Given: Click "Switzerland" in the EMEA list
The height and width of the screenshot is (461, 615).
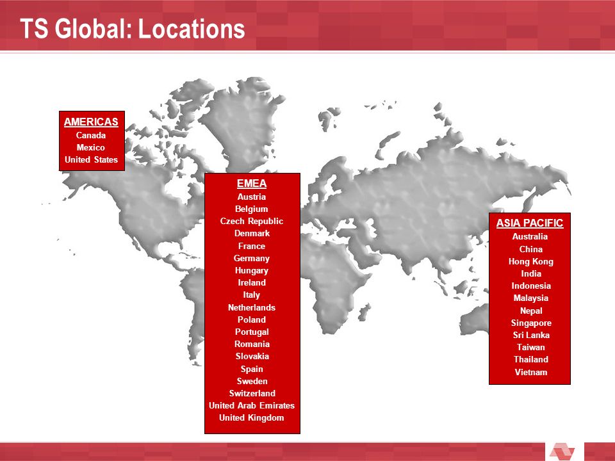Looking at the screenshot, I should click(252, 393).
